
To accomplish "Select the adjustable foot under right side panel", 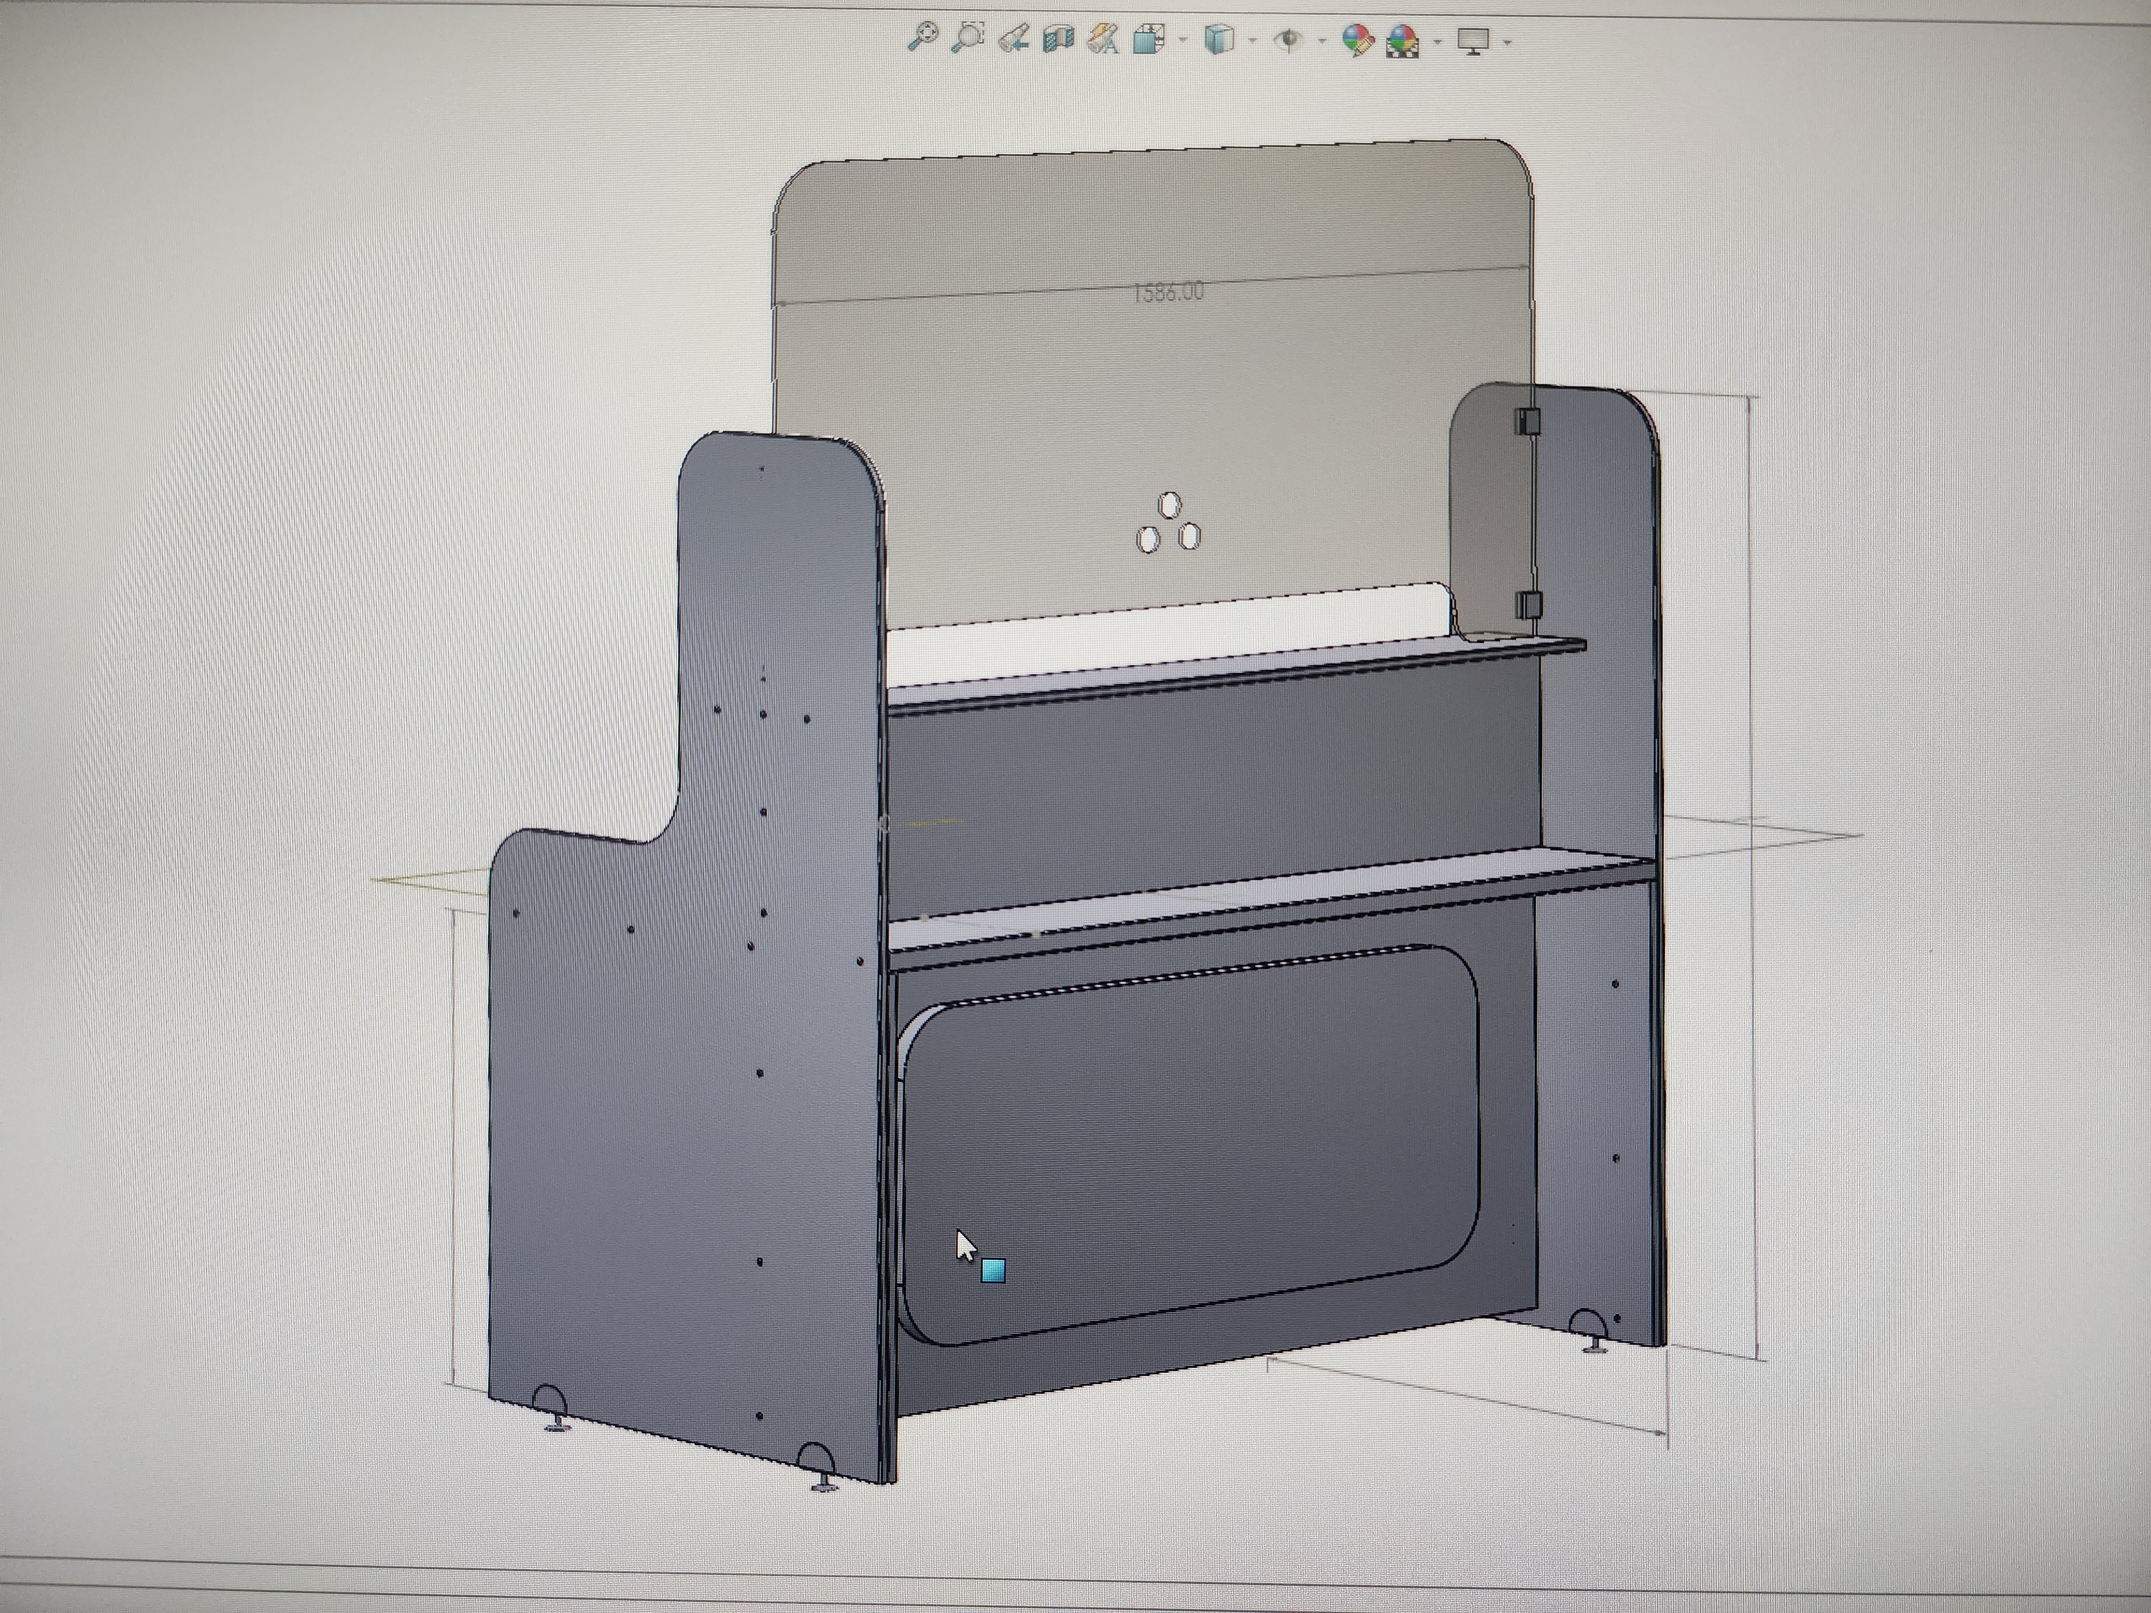I will (x=1595, y=1345).
